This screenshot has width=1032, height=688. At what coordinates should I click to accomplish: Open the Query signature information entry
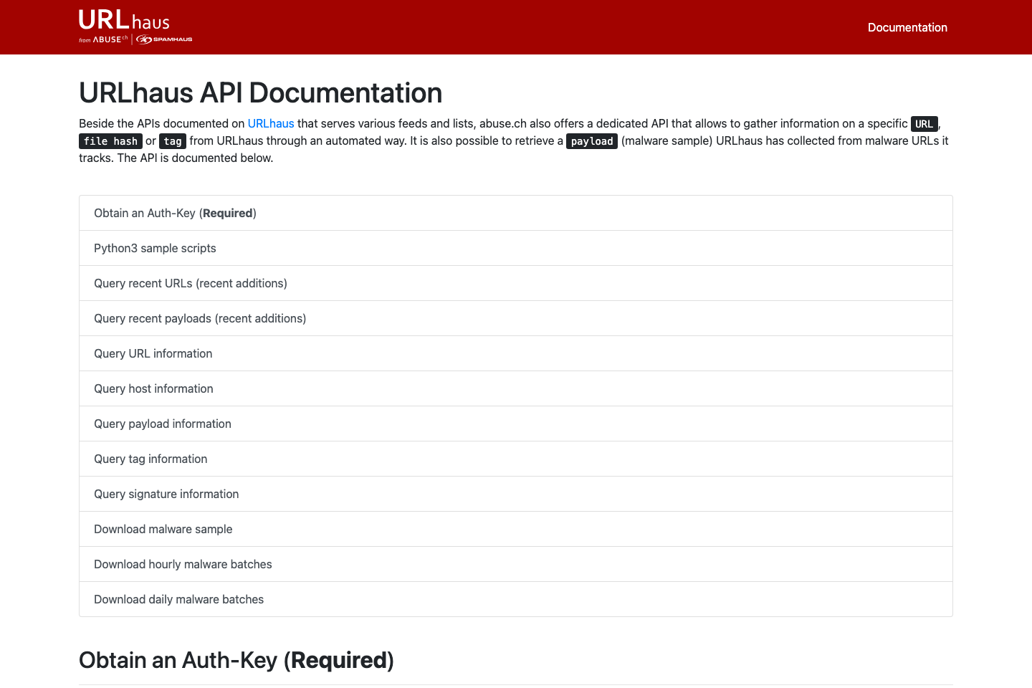point(166,494)
